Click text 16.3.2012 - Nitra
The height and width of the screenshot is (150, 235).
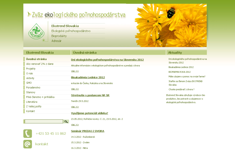(x=79, y=148)
